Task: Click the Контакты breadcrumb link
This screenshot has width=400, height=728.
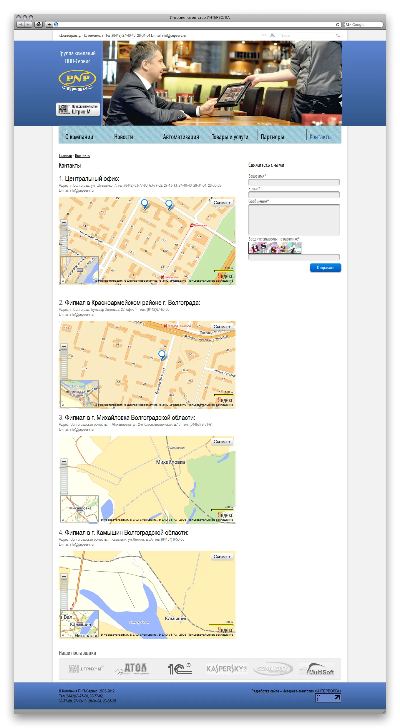Action: click(x=83, y=156)
